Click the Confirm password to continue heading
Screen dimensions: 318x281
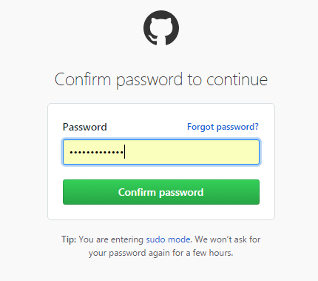tap(161, 80)
